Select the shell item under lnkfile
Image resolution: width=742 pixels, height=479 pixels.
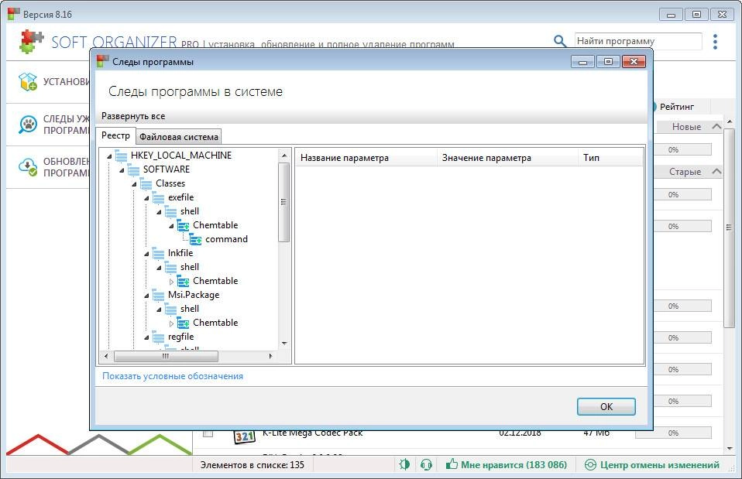click(189, 267)
